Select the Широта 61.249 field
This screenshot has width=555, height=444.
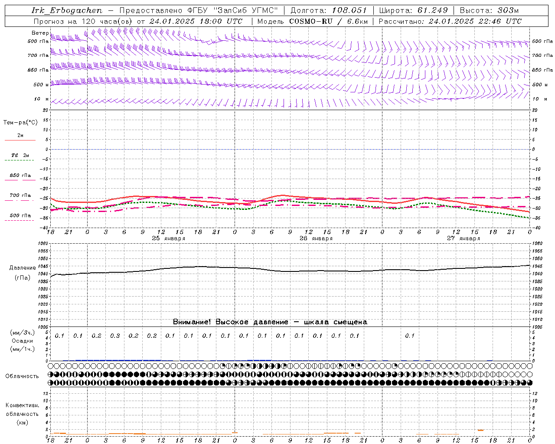tap(413, 10)
